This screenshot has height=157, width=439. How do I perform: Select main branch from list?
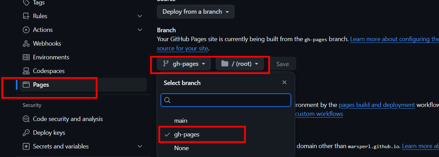point(181,121)
